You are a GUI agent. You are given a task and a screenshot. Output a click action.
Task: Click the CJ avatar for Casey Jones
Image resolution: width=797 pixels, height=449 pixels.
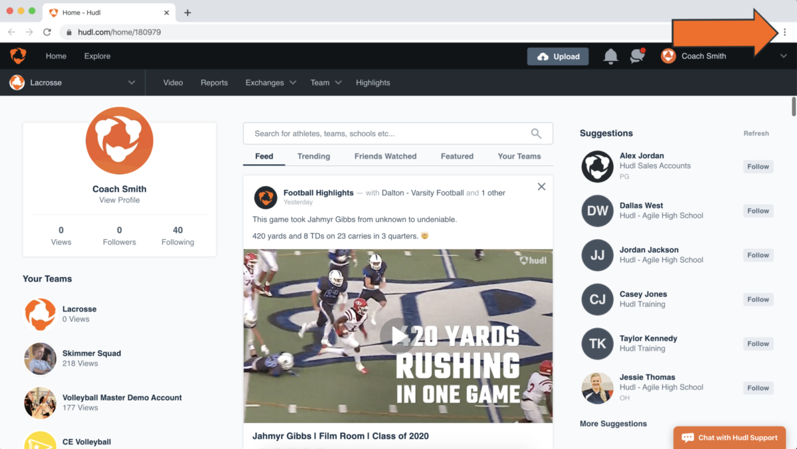point(597,300)
